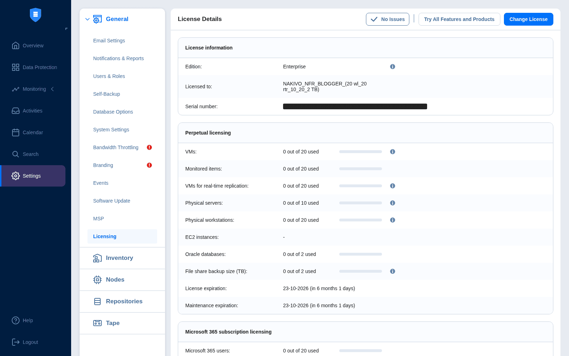Click info icon beside Physical servers
The height and width of the screenshot is (356, 569).
coord(393,203)
